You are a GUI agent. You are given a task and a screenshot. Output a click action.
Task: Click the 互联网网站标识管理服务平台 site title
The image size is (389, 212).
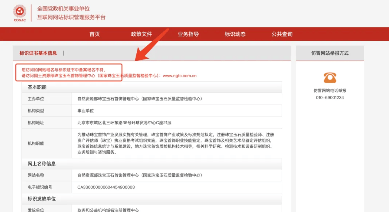click(71, 17)
